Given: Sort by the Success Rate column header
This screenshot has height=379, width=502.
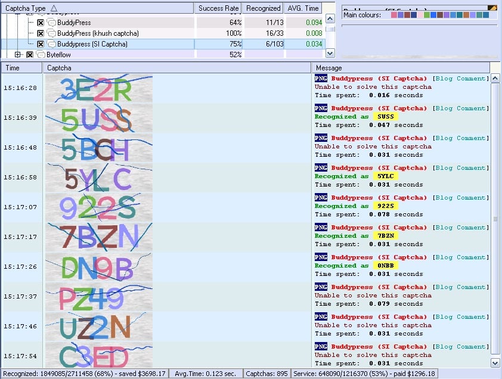Looking at the screenshot, I should pos(218,8).
